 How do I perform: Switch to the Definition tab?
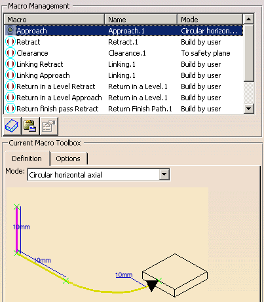pos(27,159)
